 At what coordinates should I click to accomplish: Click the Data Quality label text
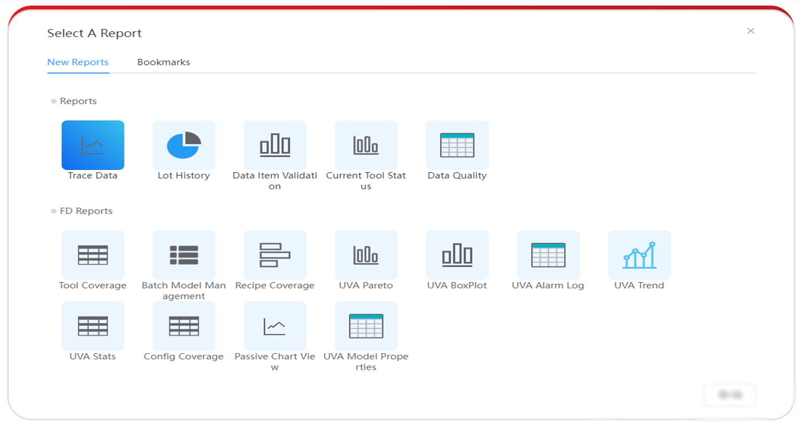point(457,175)
